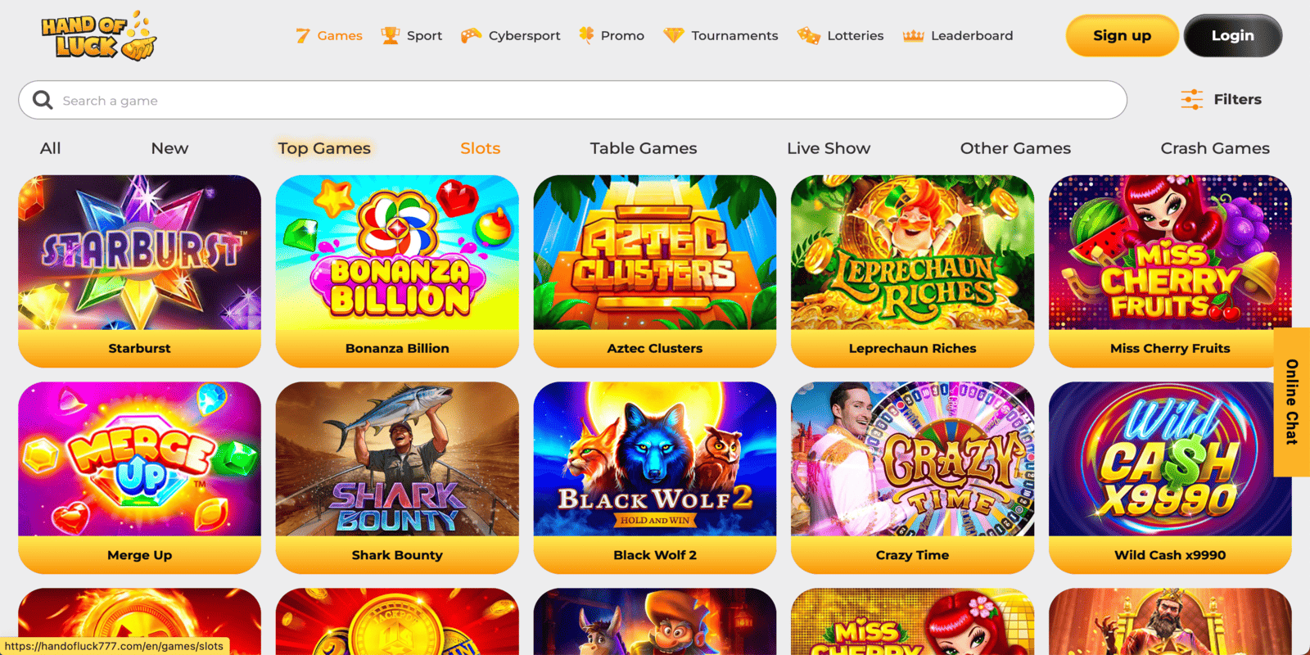The height and width of the screenshot is (655, 1310).
Task: Click the Games seven icon
Action: pyautogui.click(x=303, y=35)
